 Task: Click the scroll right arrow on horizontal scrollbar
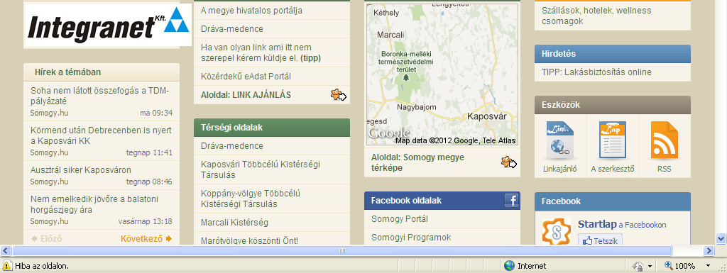click(x=709, y=251)
